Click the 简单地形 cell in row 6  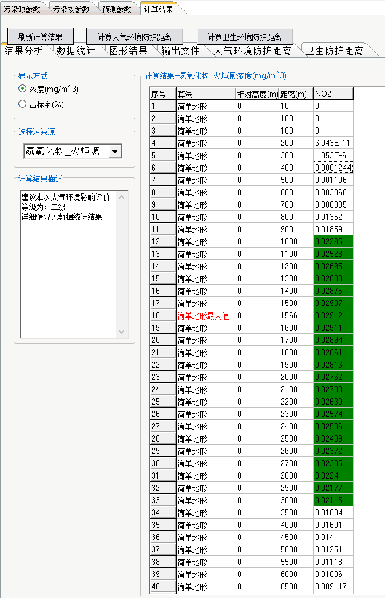click(x=206, y=168)
